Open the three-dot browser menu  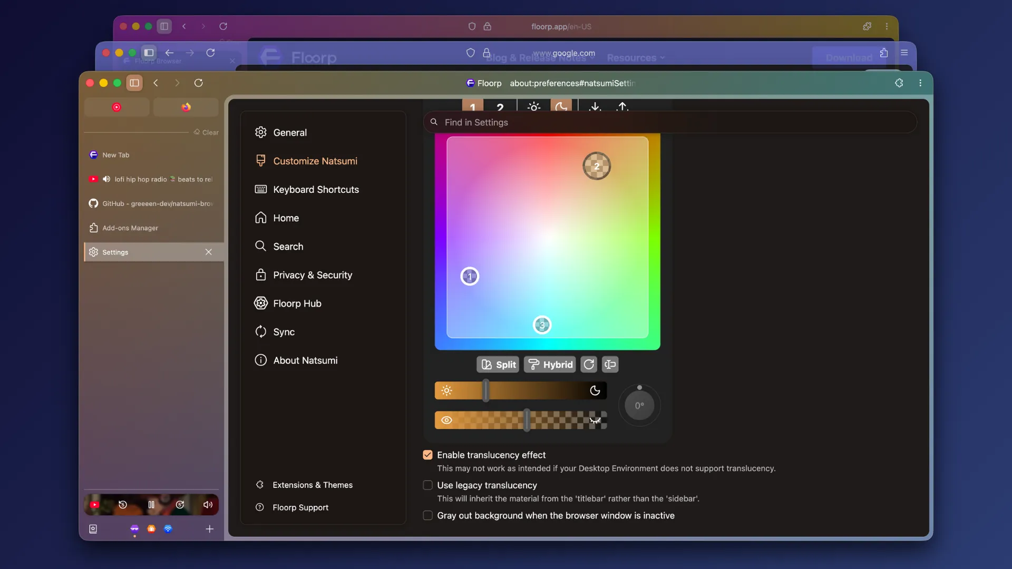pyautogui.click(x=920, y=83)
